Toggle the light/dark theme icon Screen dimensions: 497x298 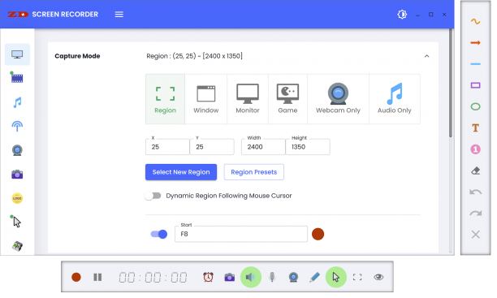click(x=402, y=15)
